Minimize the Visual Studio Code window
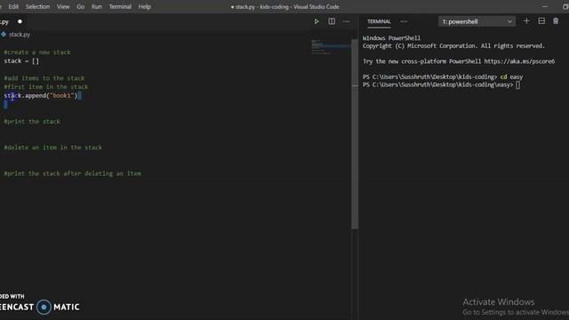The height and width of the screenshot is (320, 569). click(x=545, y=6)
